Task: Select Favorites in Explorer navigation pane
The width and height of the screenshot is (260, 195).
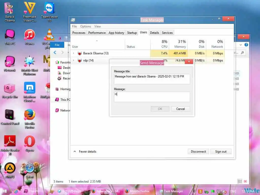Action: tap(63, 62)
